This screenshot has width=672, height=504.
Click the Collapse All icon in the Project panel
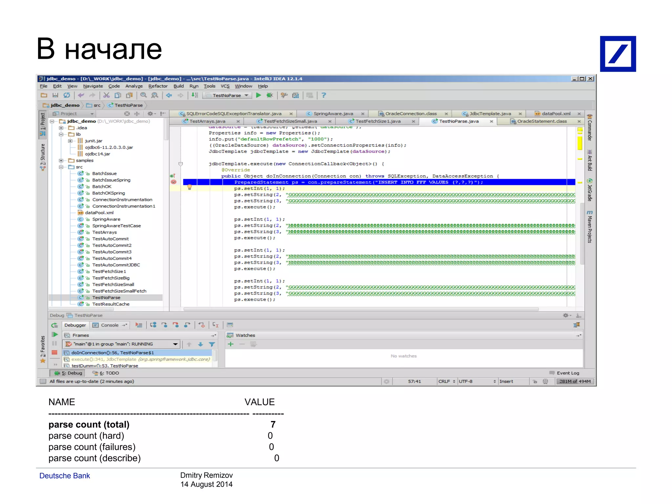[x=137, y=114]
